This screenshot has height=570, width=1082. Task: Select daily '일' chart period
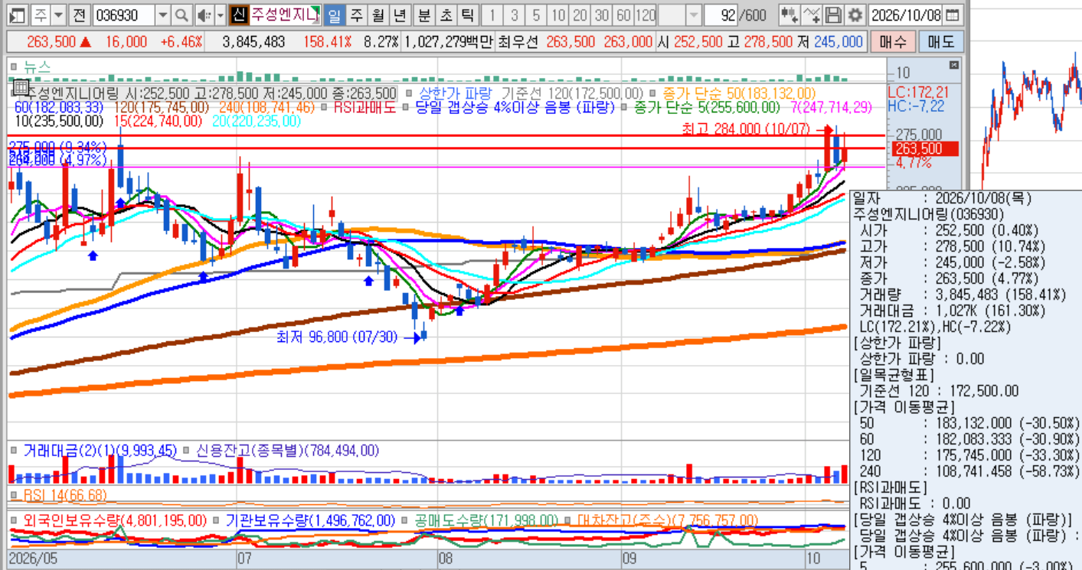point(335,15)
